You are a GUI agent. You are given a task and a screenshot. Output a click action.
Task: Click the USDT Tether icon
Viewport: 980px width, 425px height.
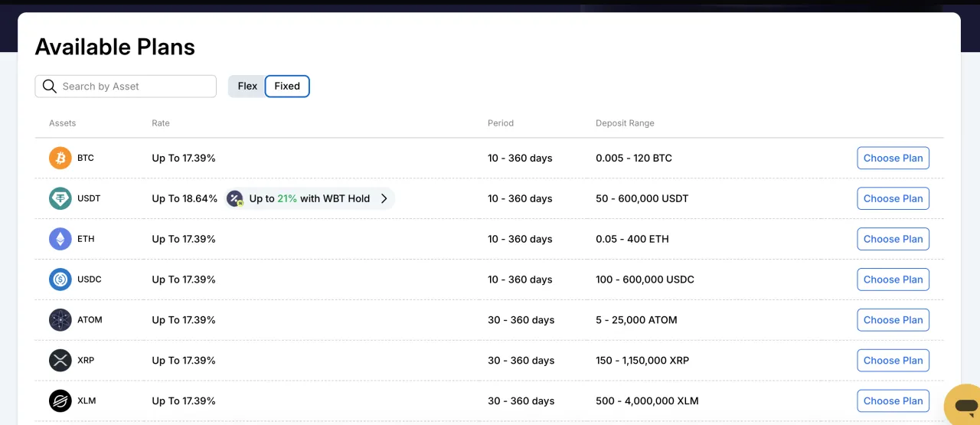[x=60, y=199]
